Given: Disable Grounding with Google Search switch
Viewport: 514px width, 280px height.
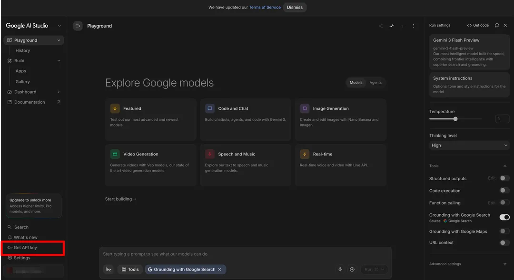Looking at the screenshot, I should [504, 217].
